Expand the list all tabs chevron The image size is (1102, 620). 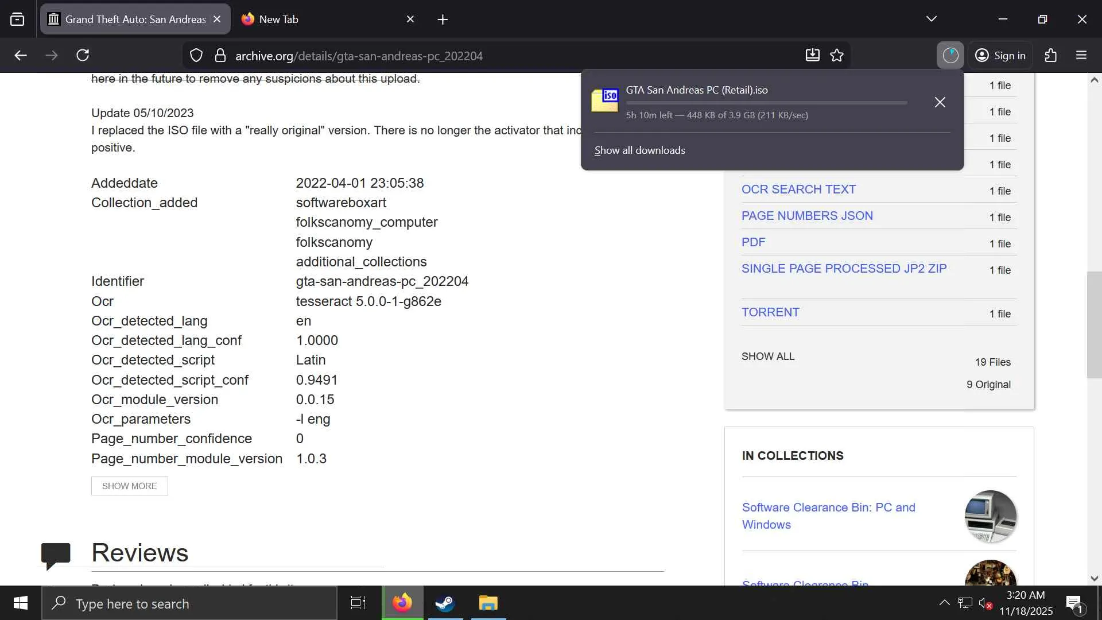coord(931,19)
